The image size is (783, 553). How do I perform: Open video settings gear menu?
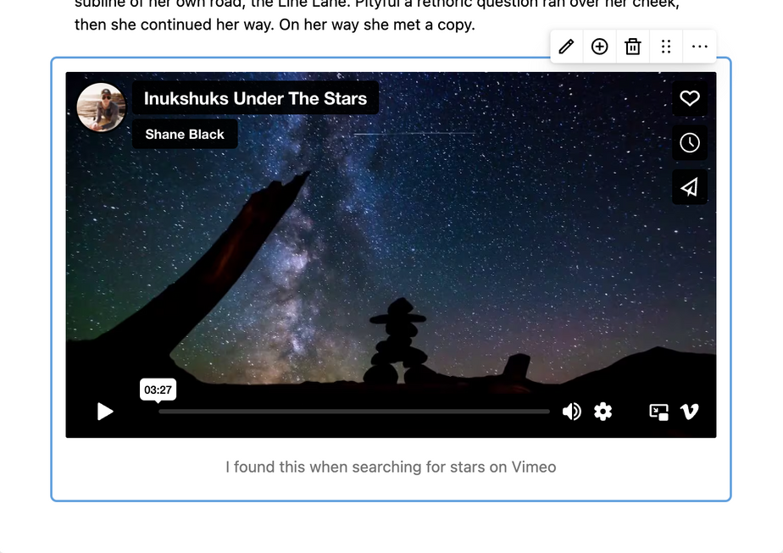[x=603, y=412]
